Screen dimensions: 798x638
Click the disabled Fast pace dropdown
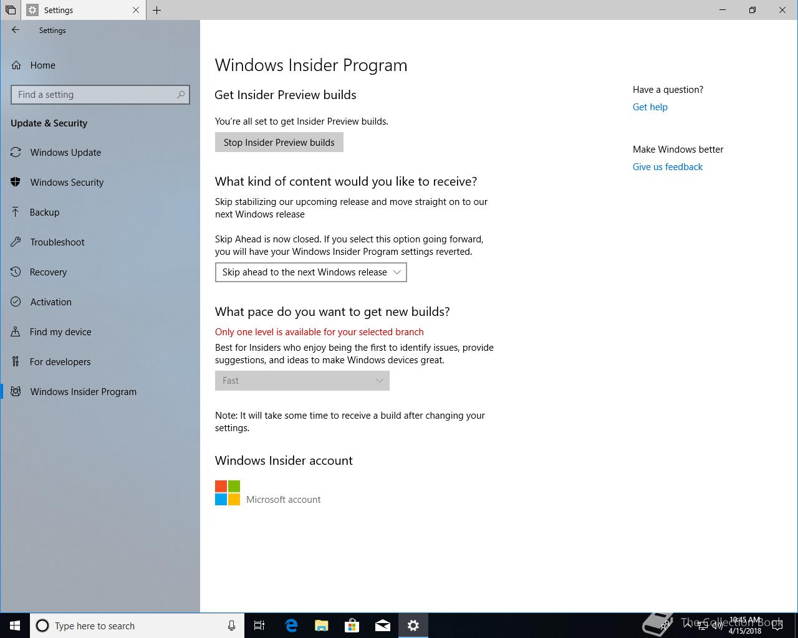302,381
